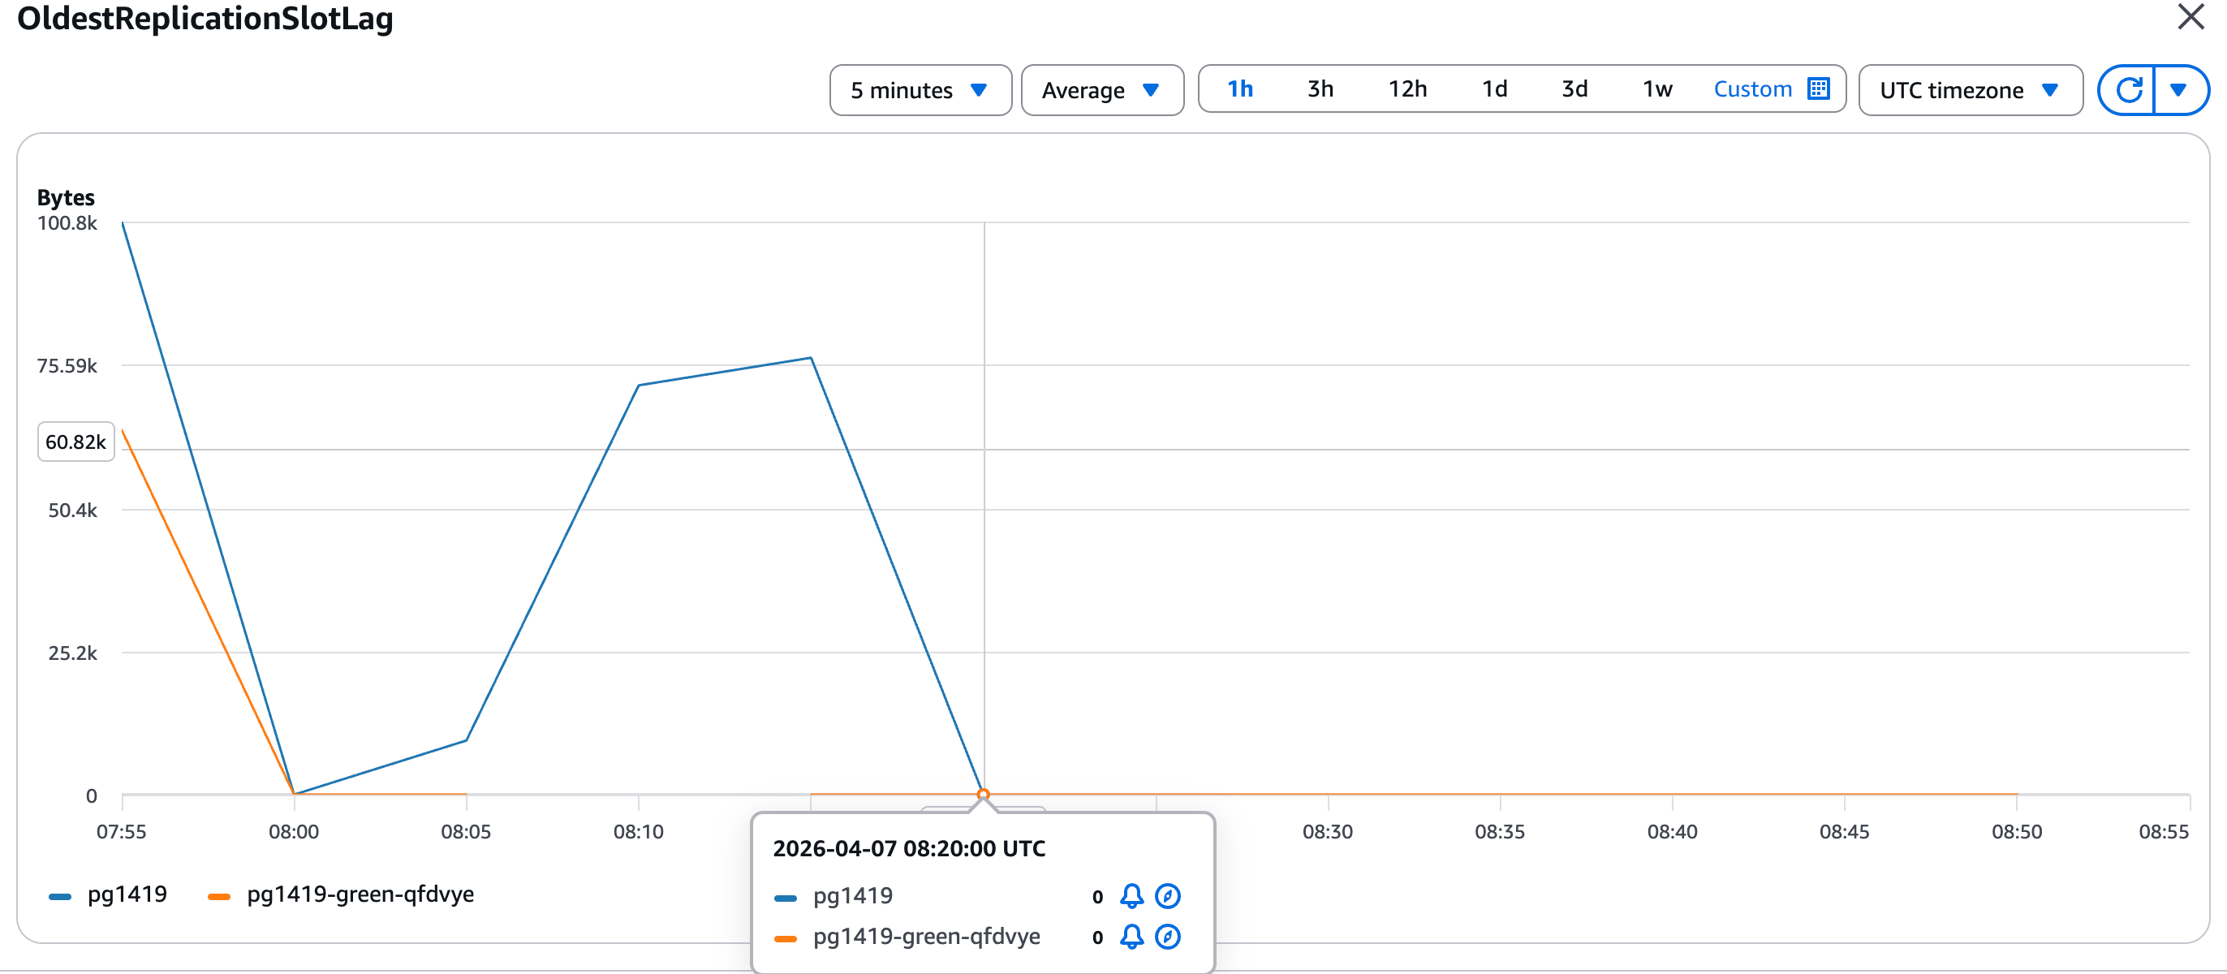Image resolution: width=2227 pixels, height=974 pixels.
Task: Select the 12h time range
Action: 1406,89
